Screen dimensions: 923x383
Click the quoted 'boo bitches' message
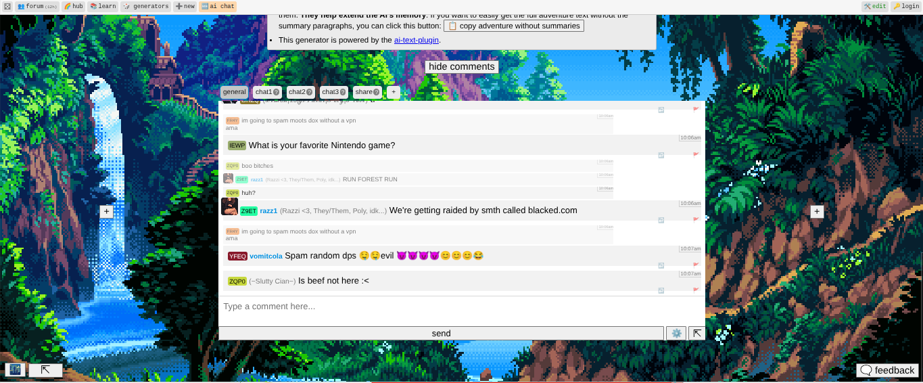(419, 166)
